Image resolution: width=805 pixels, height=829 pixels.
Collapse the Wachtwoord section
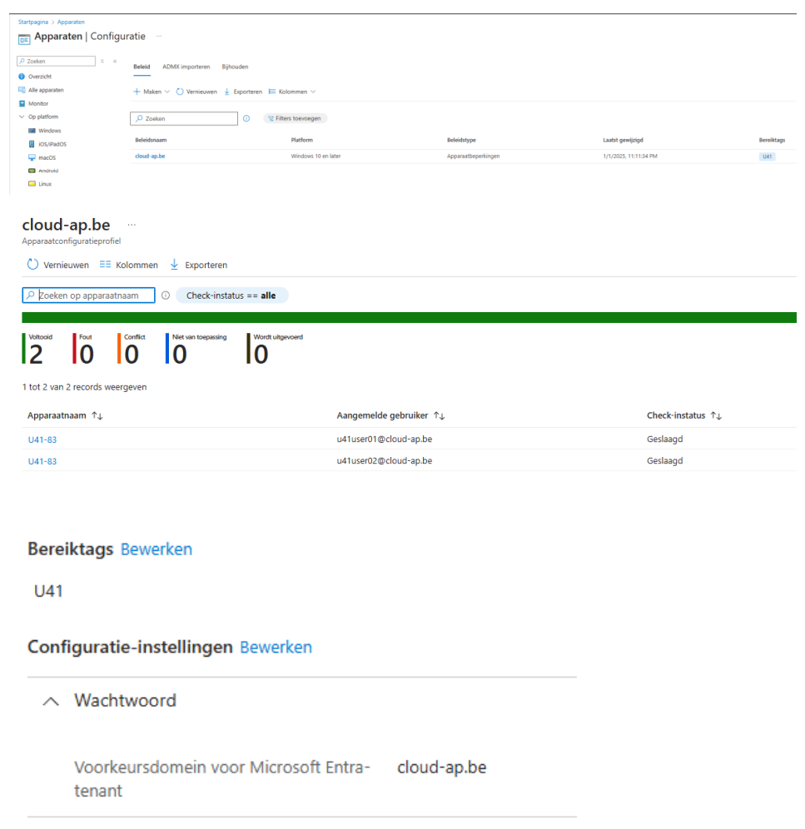pos(51,702)
